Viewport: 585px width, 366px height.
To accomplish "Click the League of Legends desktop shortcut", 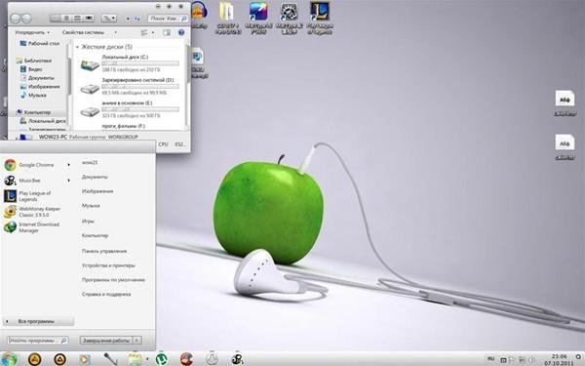I will [x=320, y=19].
